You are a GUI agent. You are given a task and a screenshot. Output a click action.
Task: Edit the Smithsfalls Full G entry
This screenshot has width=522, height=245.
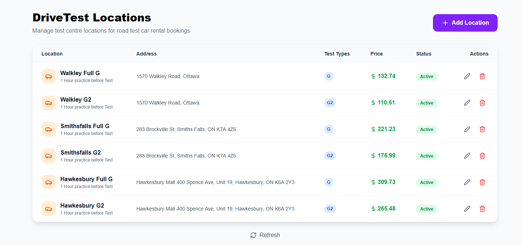(467, 129)
